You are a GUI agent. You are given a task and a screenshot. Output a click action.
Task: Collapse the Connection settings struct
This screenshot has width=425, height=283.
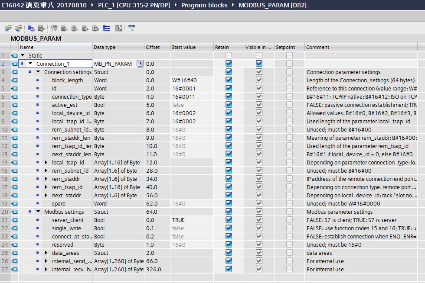[38, 72]
